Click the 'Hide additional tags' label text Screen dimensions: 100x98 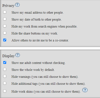pos(48,84)
